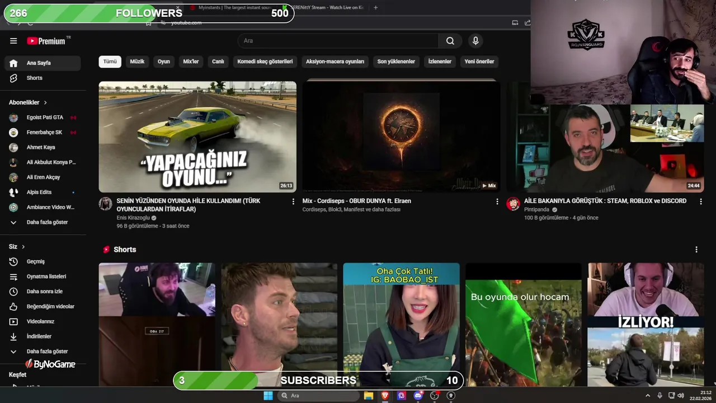
Task: Select Son yüklenenler chip
Action: (x=396, y=62)
